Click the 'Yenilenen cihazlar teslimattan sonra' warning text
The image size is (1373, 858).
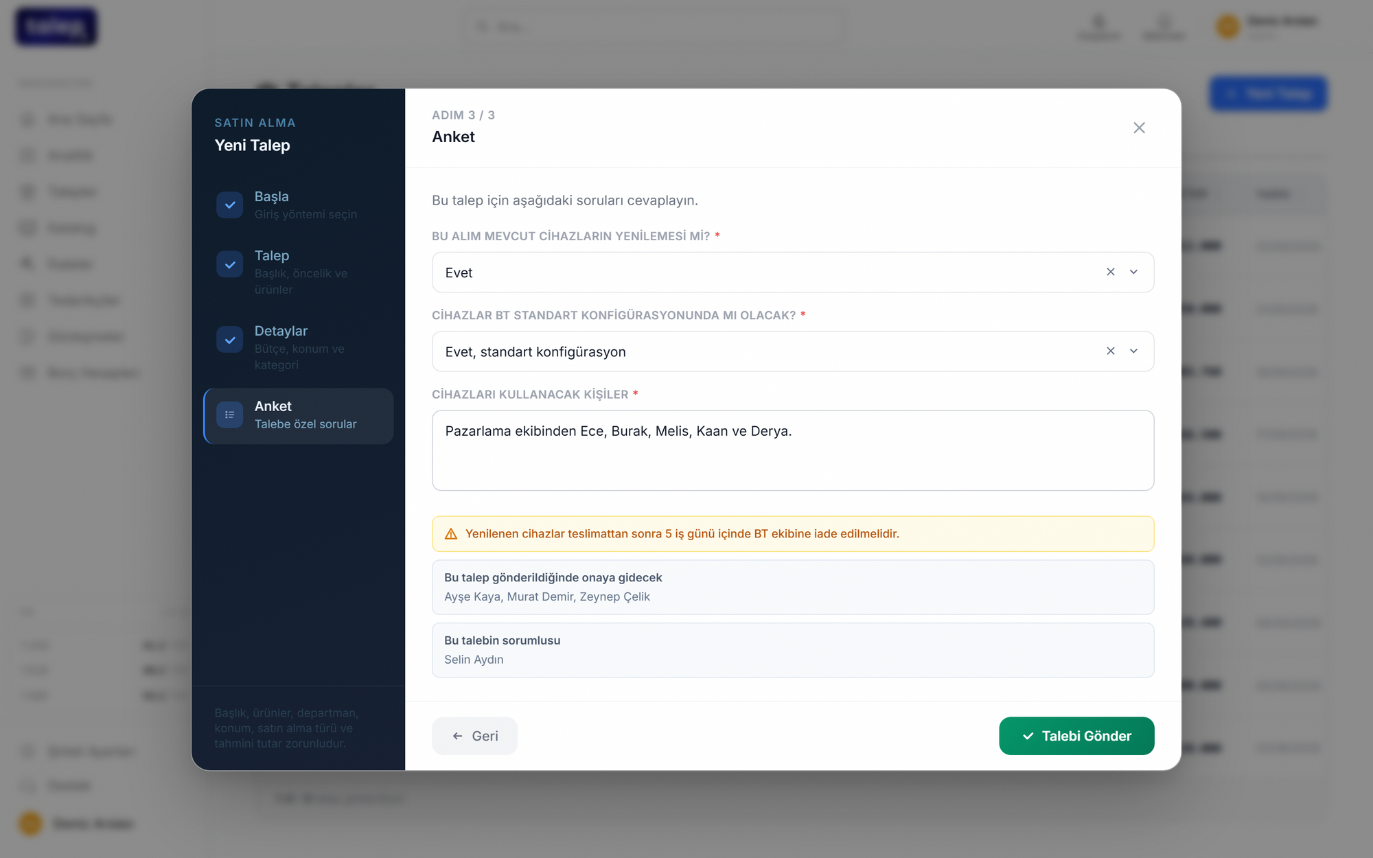(x=682, y=534)
